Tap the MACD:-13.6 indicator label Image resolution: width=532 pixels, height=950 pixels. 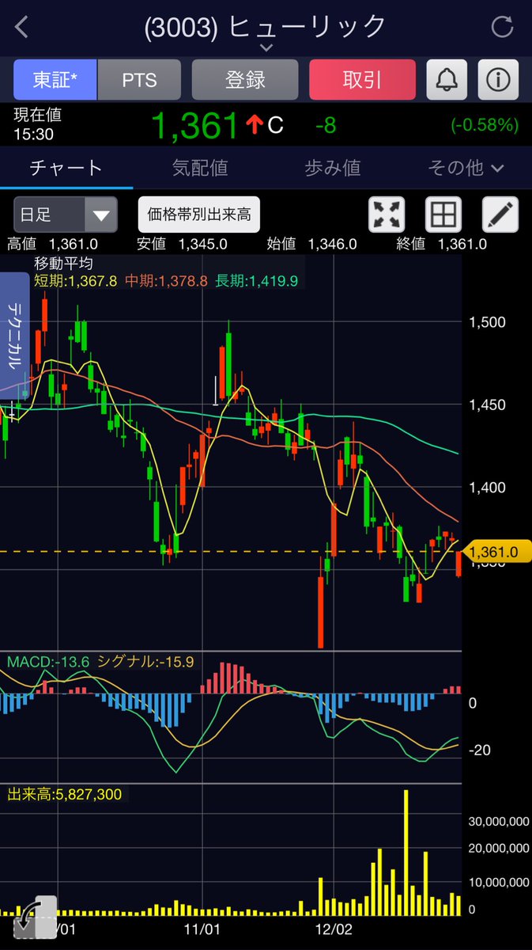tap(47, 662)
